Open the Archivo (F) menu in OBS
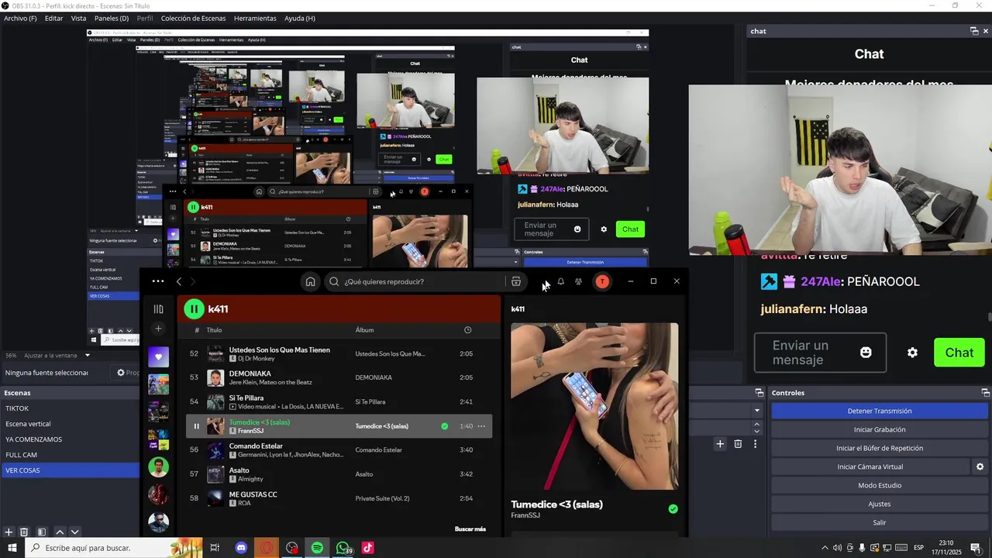 pyautogui.click(x=20, y=18)
